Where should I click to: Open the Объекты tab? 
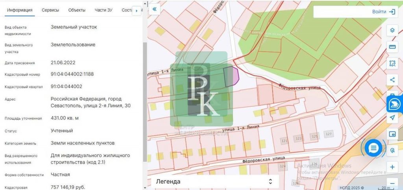click(77, 10)
